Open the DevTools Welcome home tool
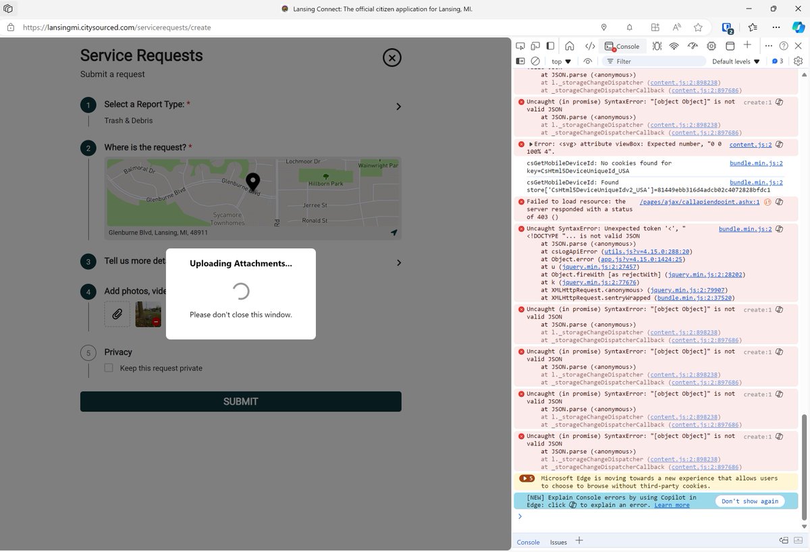 click(570, 46)
